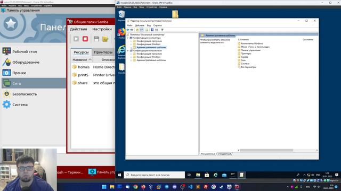
Task: Open command prompt on guest taskbar
Action: [233, 175]
